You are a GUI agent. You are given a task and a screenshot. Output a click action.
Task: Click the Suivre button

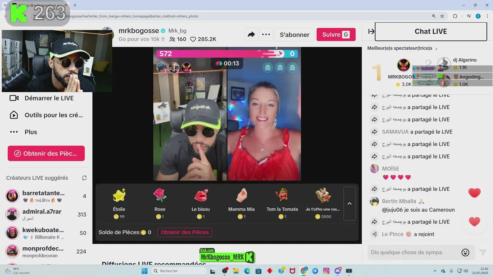click(x=336, y=35)
